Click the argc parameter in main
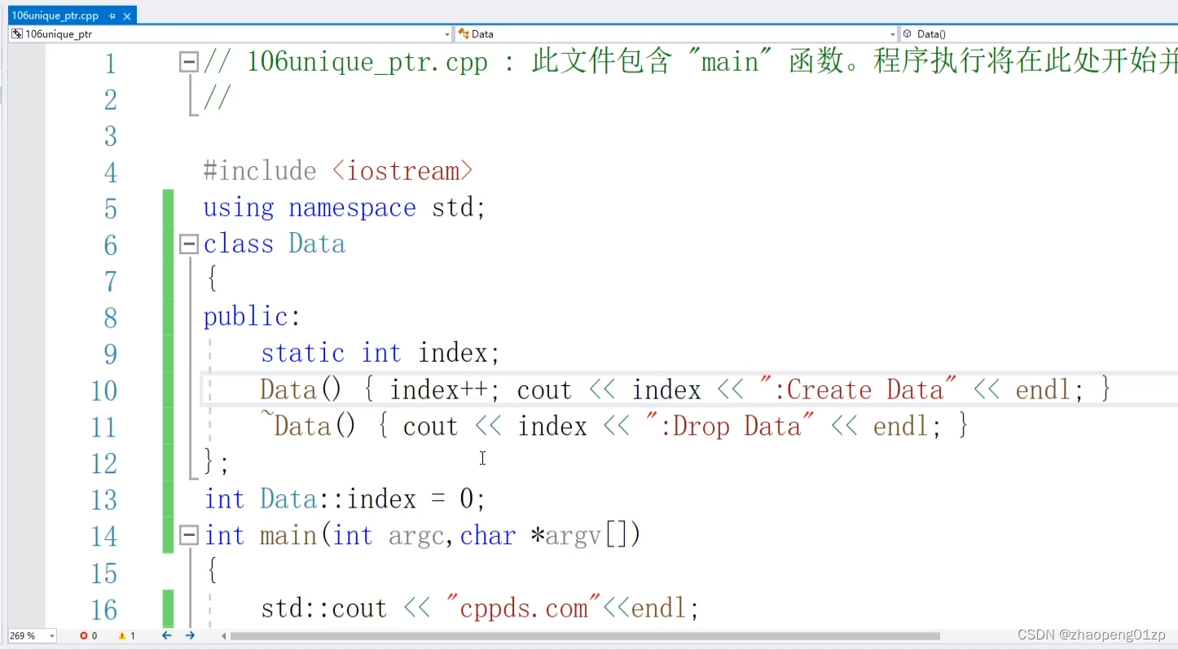Viewport: 1178px width, 650px height. pos(416,537)
